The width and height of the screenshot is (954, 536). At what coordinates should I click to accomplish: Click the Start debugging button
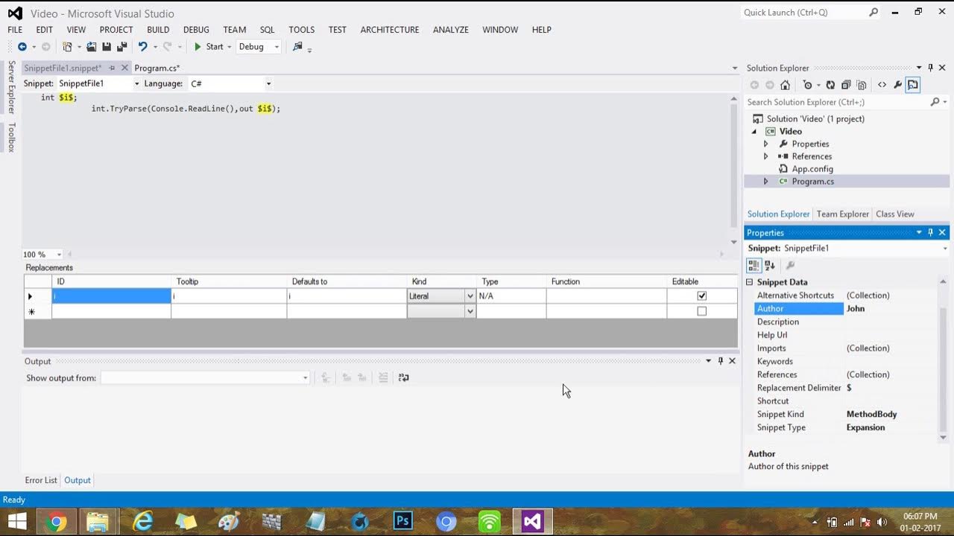(x=209, y=47)
